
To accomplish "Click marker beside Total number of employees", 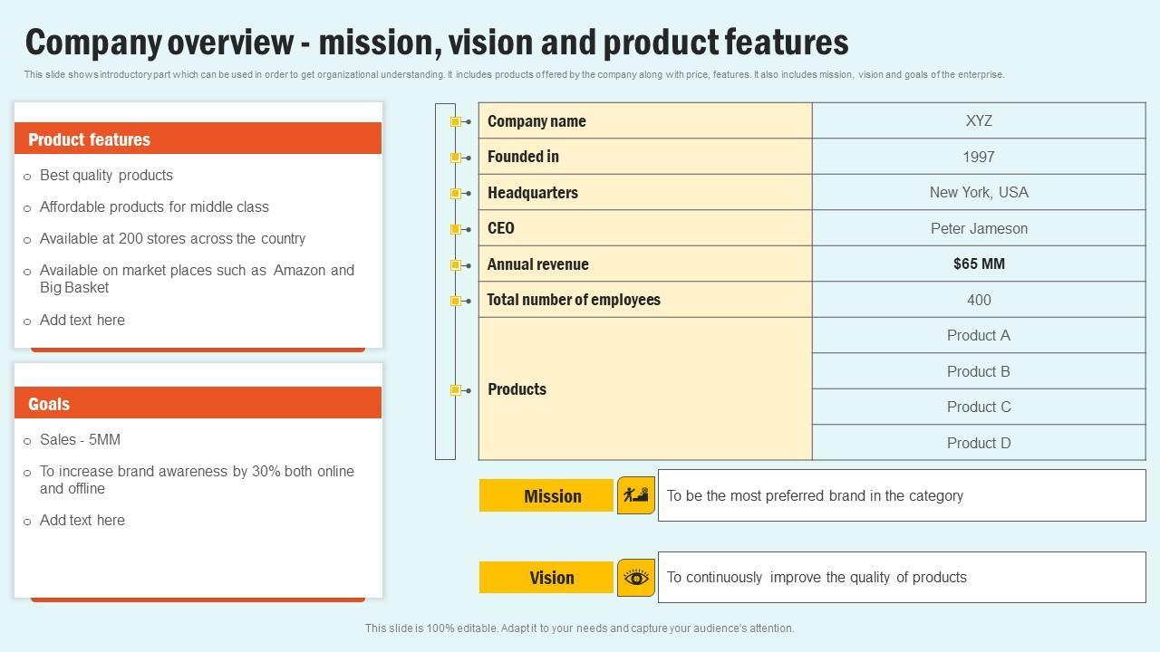I will point(456,301).
